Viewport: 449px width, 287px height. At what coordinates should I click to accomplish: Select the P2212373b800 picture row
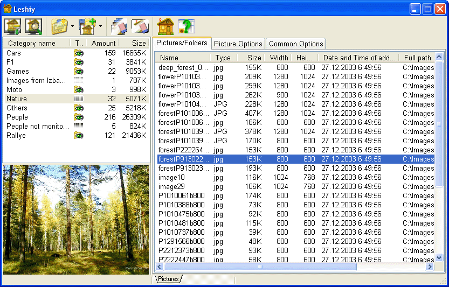pos(296,251)
